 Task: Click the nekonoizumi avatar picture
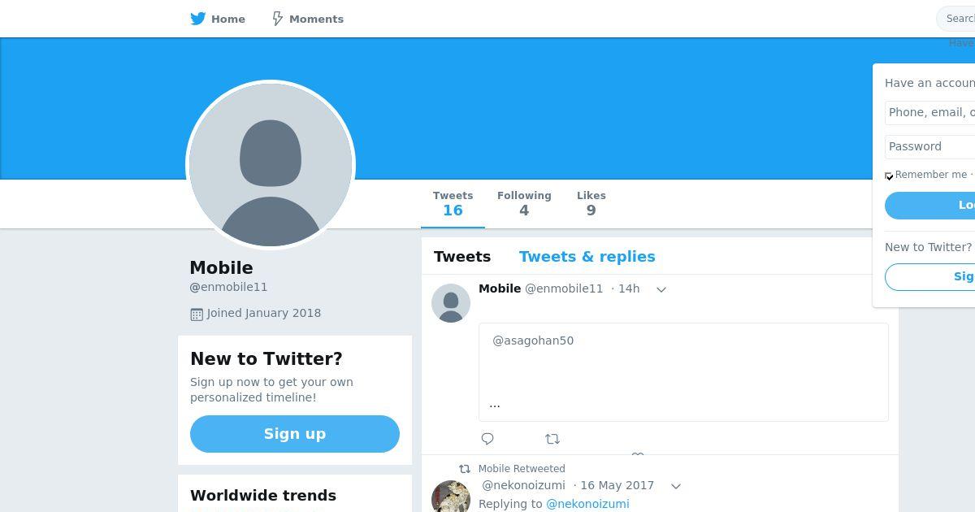(x=451, y=497)
